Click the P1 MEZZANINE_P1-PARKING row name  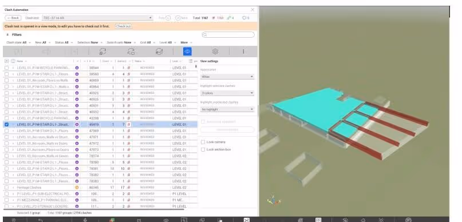(44, 200)
